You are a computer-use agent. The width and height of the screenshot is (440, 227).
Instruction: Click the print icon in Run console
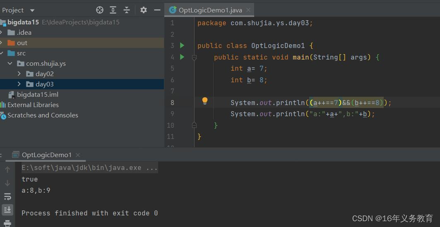7,223
